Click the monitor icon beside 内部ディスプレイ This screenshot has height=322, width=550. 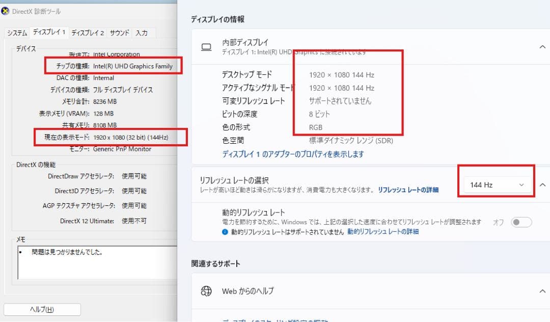[206, 47]
